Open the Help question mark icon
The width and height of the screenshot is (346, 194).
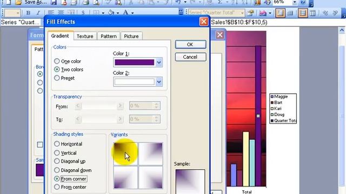coord(303,2)
